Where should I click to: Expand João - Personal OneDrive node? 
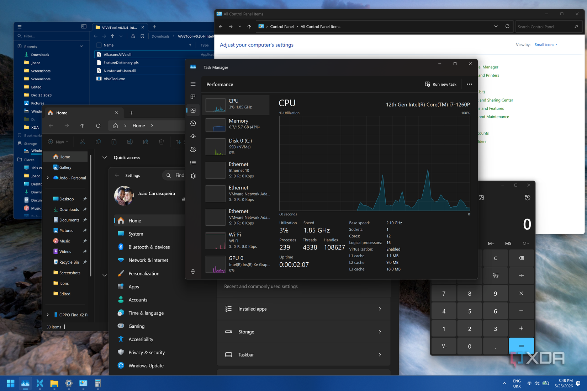(x=48, y=178)
